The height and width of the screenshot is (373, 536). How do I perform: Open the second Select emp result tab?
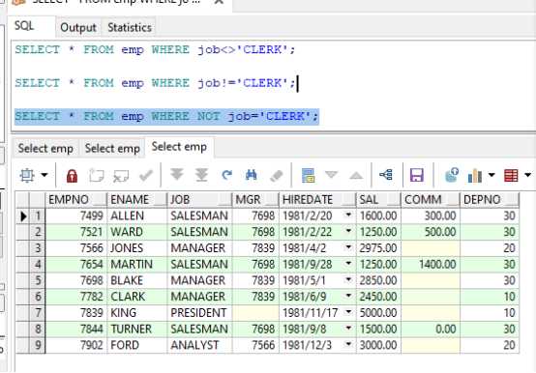[x=112, y=149]
